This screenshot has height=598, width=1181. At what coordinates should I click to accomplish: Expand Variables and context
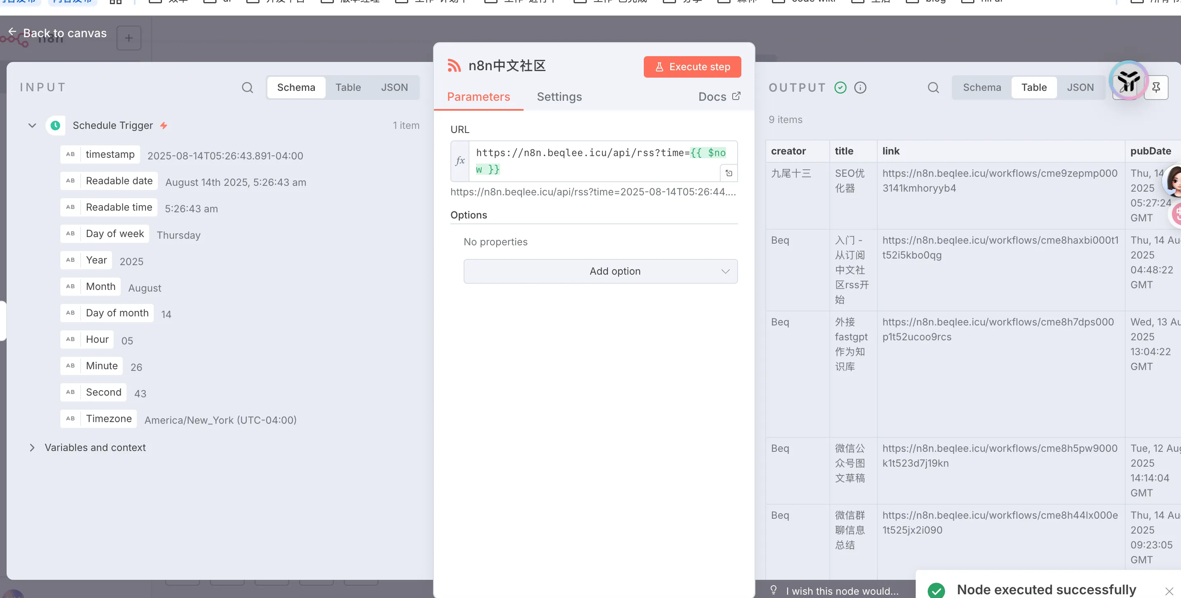pos(32,448)
